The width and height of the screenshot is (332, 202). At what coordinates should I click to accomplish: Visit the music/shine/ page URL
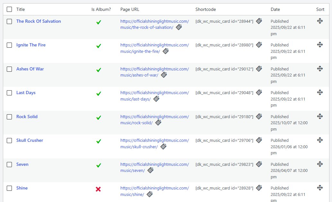[x=154, y=191]
